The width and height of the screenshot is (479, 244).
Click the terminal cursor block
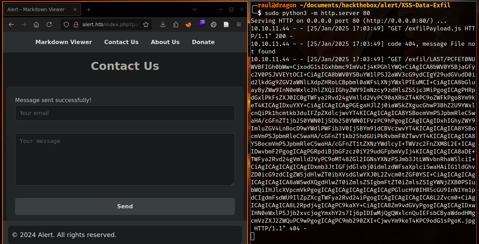point(252,236)
